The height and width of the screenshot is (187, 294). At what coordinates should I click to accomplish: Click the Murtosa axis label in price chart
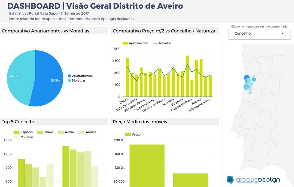168,102
